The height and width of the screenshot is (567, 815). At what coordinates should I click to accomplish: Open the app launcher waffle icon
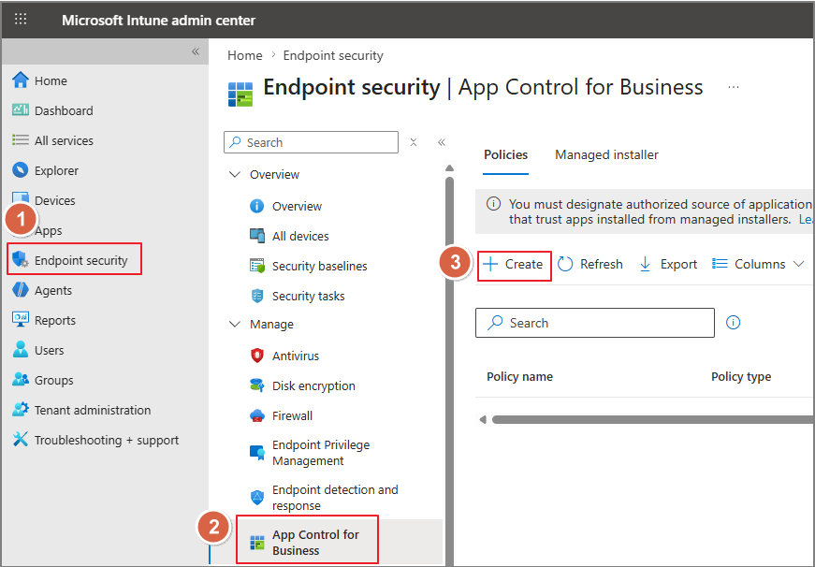click(21, 20)
